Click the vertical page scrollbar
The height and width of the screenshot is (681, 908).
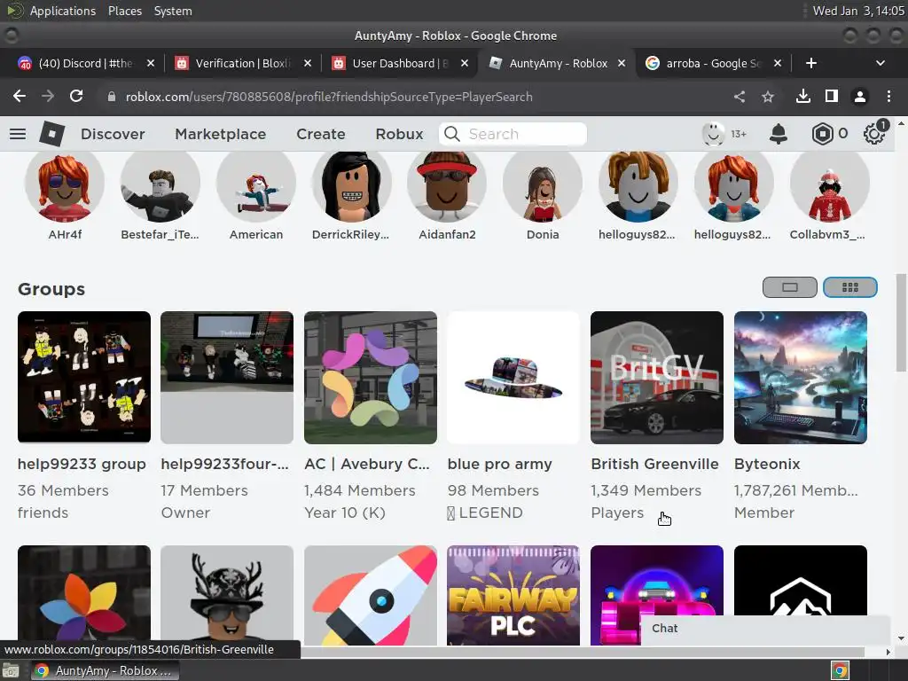(x=901, y=323)
